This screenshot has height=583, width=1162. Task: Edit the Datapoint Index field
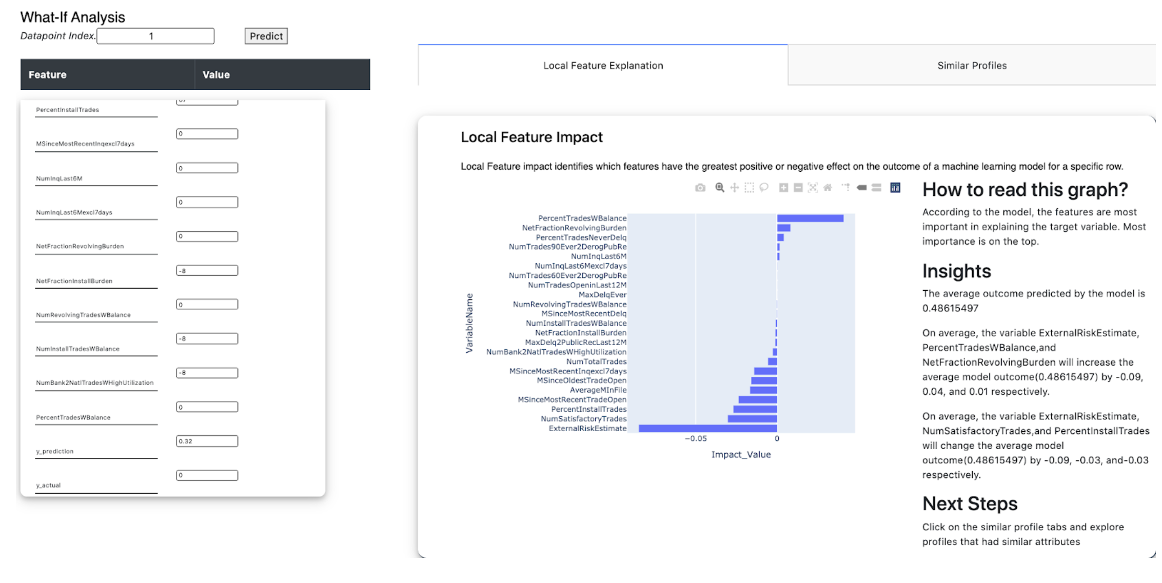coord(155,36)
